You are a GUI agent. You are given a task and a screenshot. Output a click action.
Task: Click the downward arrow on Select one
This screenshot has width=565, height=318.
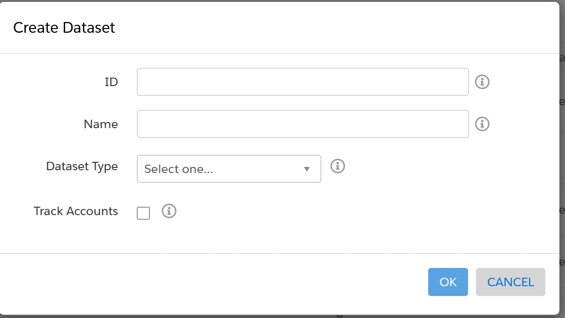tap(307, 169)
